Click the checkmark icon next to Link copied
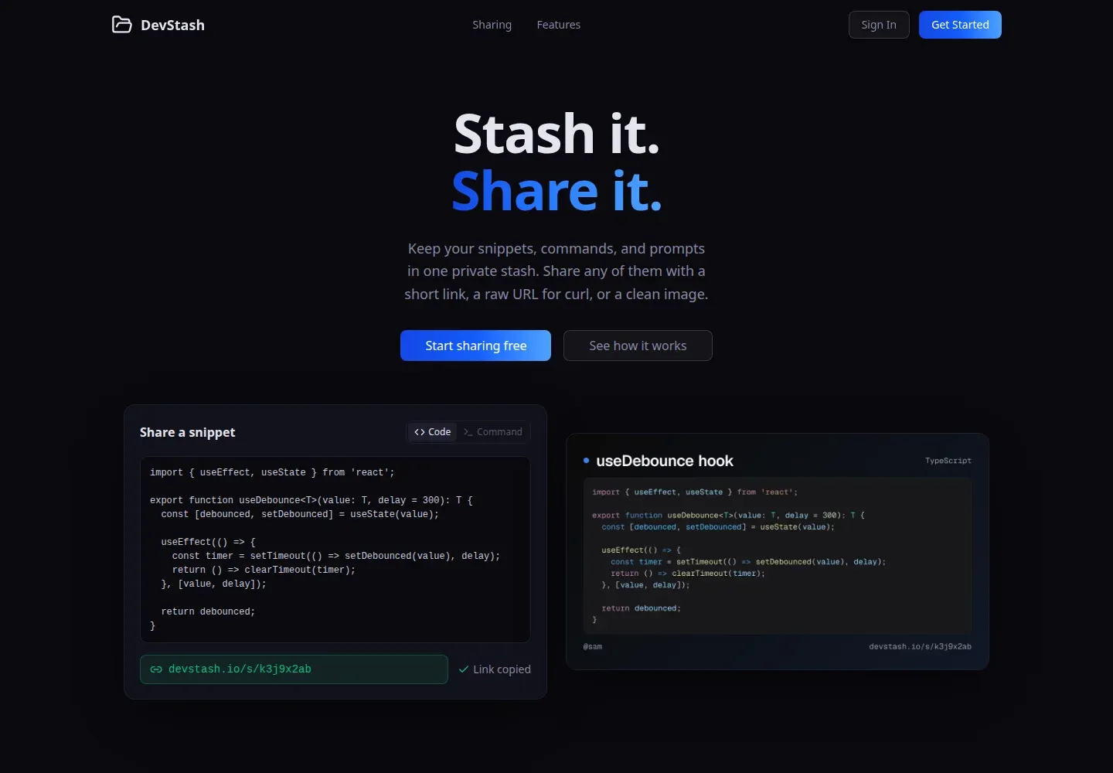 point(464,669)
